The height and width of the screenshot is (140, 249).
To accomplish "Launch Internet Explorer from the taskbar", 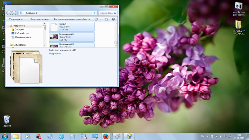I will (61, 136).
